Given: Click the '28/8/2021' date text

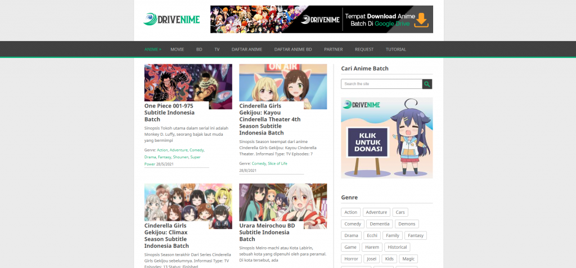Looking at the screenshot, I should 248,171.
